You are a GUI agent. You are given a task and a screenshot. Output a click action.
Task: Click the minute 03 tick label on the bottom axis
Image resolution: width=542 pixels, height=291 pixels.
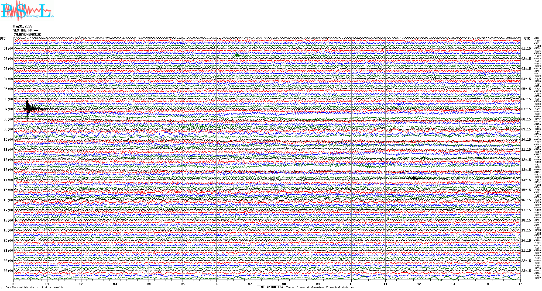115,284
